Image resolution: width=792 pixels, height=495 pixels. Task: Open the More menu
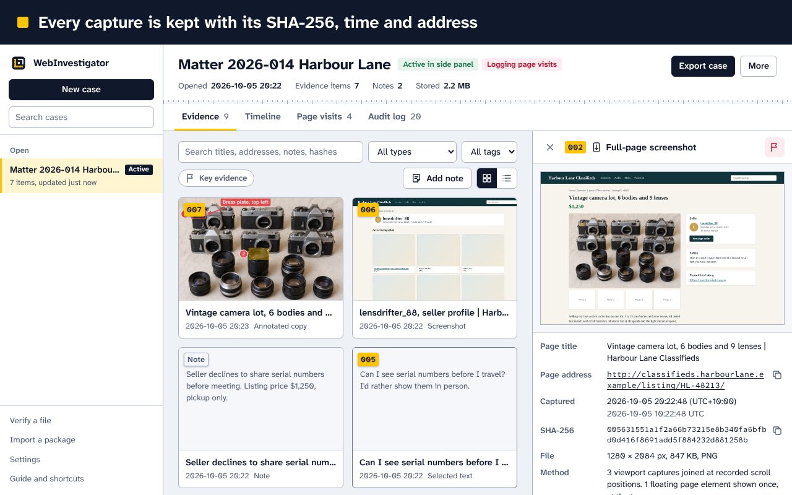(x=759, y=66)
